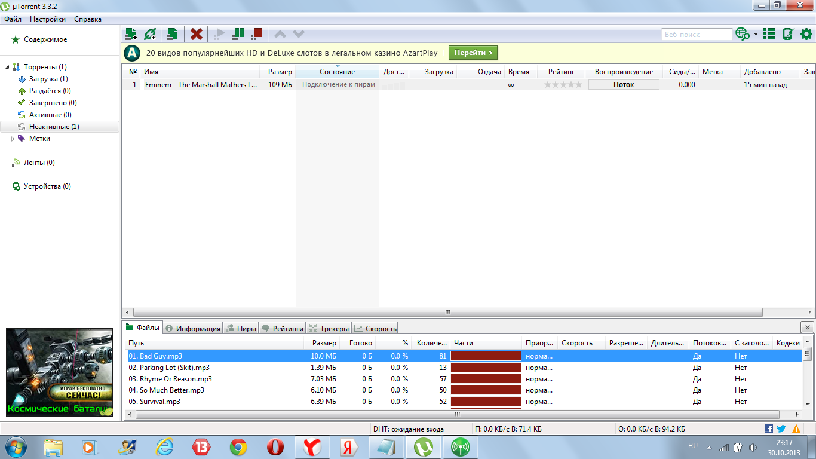Start the torrent with the play icon
The height and width of the screenshot is (459, 816).
coord(219,34)
